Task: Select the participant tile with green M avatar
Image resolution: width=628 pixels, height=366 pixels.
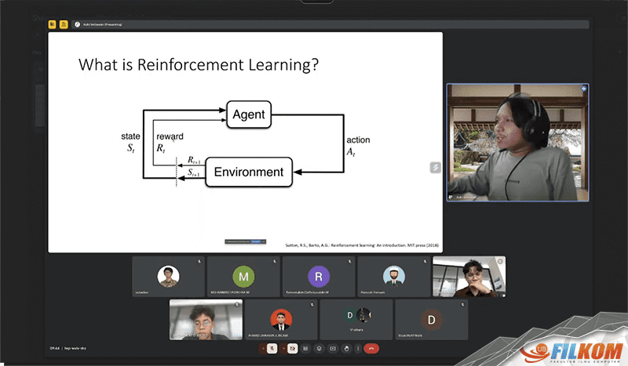Action: (243, 277)
